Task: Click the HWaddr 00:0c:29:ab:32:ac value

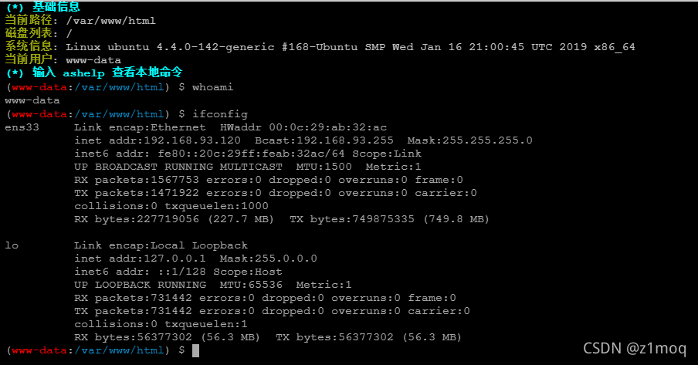Action: (x=303, y=127)
